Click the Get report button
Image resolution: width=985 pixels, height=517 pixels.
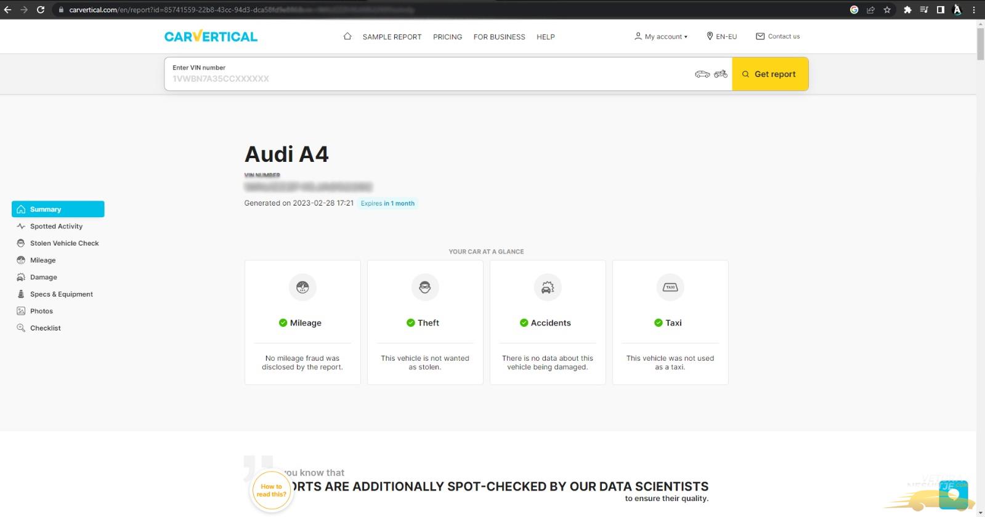tap(770, 74)
